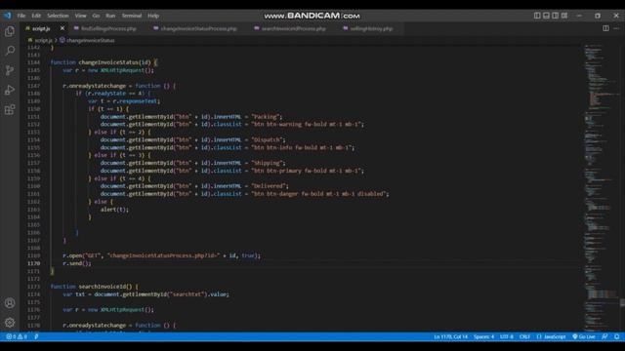Open the Terminal menu

[132, 16]
